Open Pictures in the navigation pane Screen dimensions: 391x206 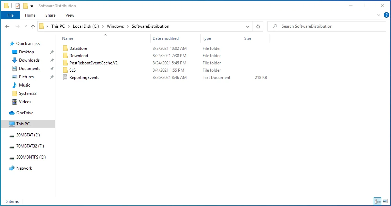tap(26, 77)
